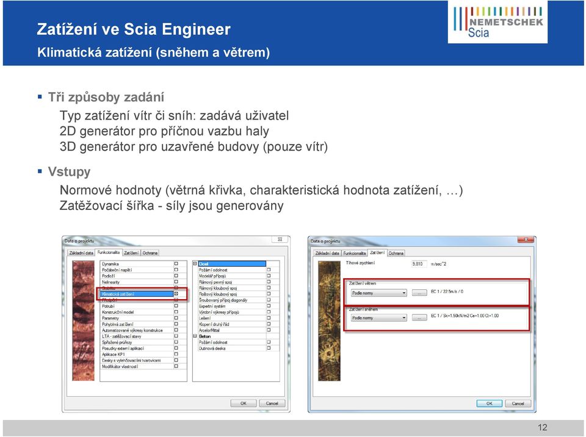
Task: Check Automatizované výkresy konstrukce checkbox
Action: 176,330
